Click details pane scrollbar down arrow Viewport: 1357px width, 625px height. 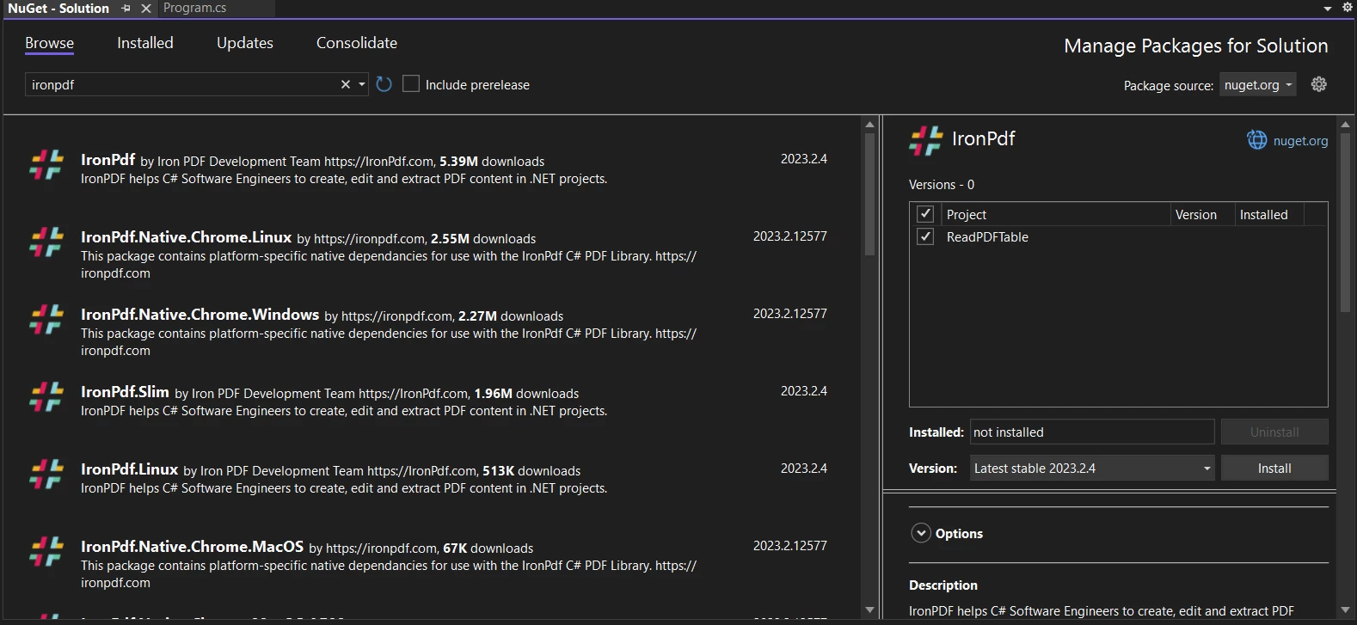(1346, 610)
